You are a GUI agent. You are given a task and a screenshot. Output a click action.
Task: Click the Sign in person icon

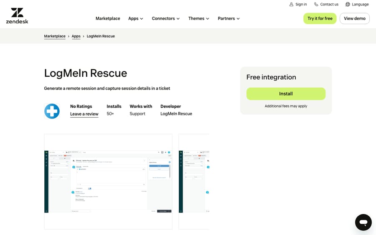(291, 4)
